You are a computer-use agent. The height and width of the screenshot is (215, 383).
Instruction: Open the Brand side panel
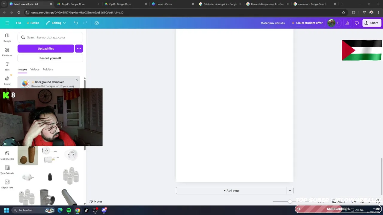coord(7,81)
